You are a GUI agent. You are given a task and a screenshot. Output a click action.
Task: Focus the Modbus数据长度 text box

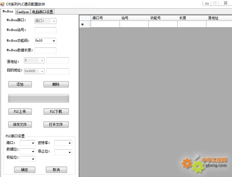45,50
